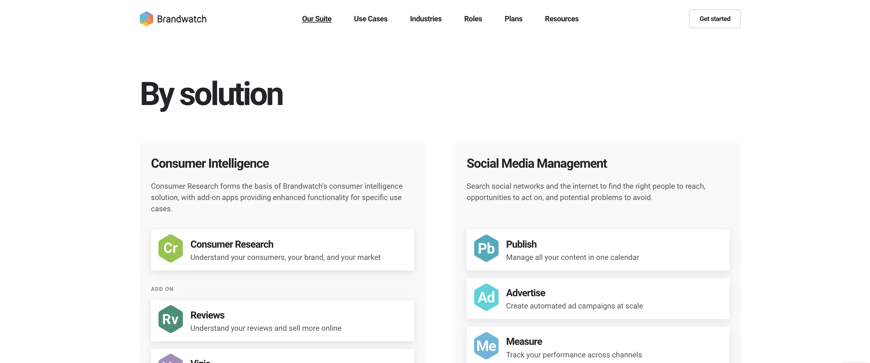
Task: Click the Roles menu item
Action: 473,18
